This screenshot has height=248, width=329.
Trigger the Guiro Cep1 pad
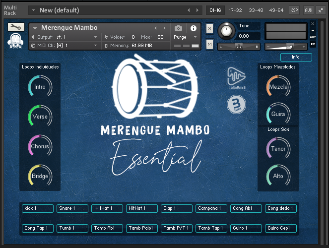click(281, 228)
